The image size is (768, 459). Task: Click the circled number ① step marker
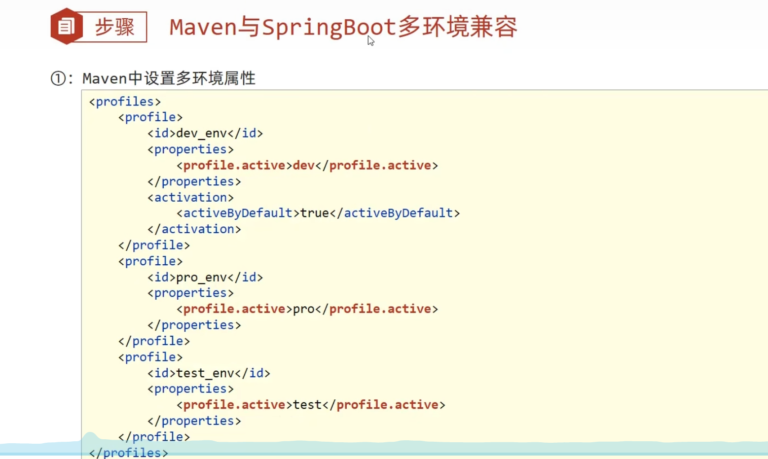point(58,78)
